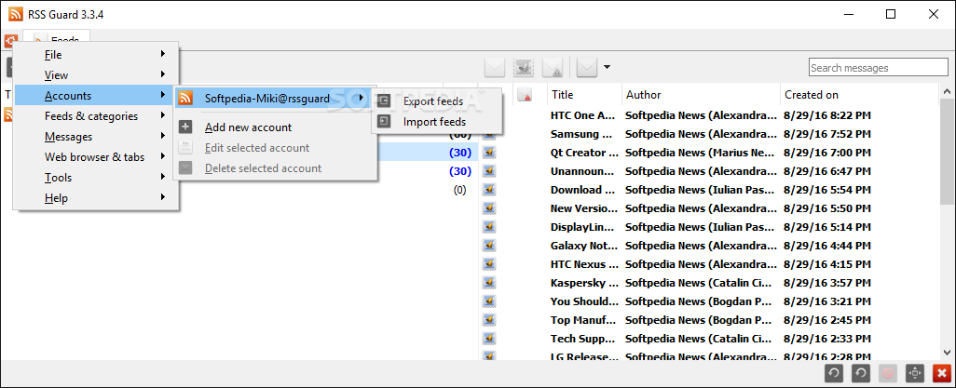
Task: Expand the submenu arrow beside Tools
Action: click(x=163, y=177)
